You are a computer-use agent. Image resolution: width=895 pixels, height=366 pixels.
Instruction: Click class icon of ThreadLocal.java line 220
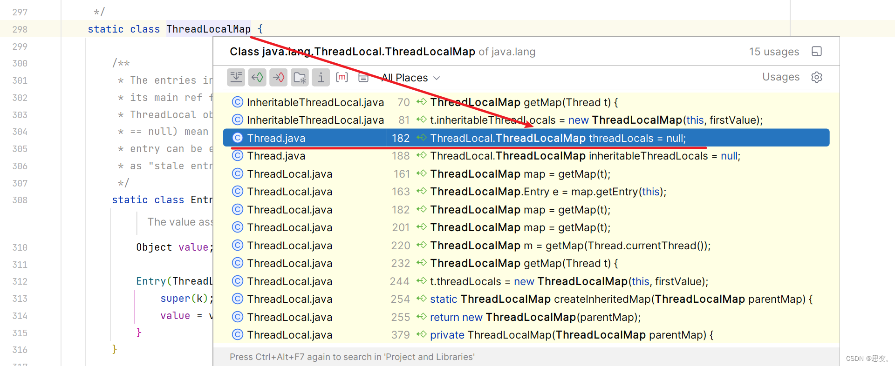[x=238, y=245]
